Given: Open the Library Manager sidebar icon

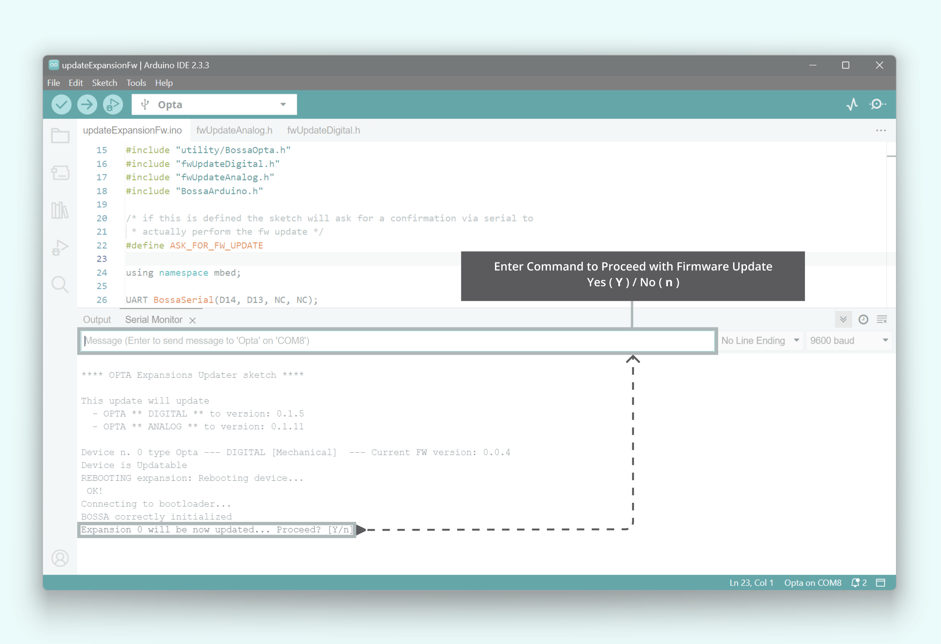Looking at the screenshot, I should pyautogui.click(x=60, y=210).
